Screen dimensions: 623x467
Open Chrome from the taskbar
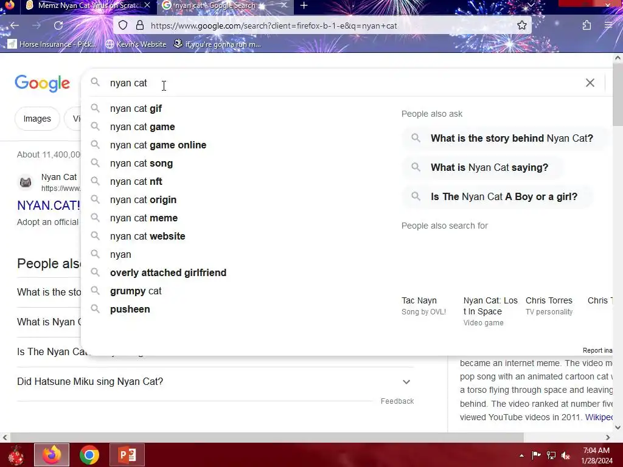[x=89, y=455]
